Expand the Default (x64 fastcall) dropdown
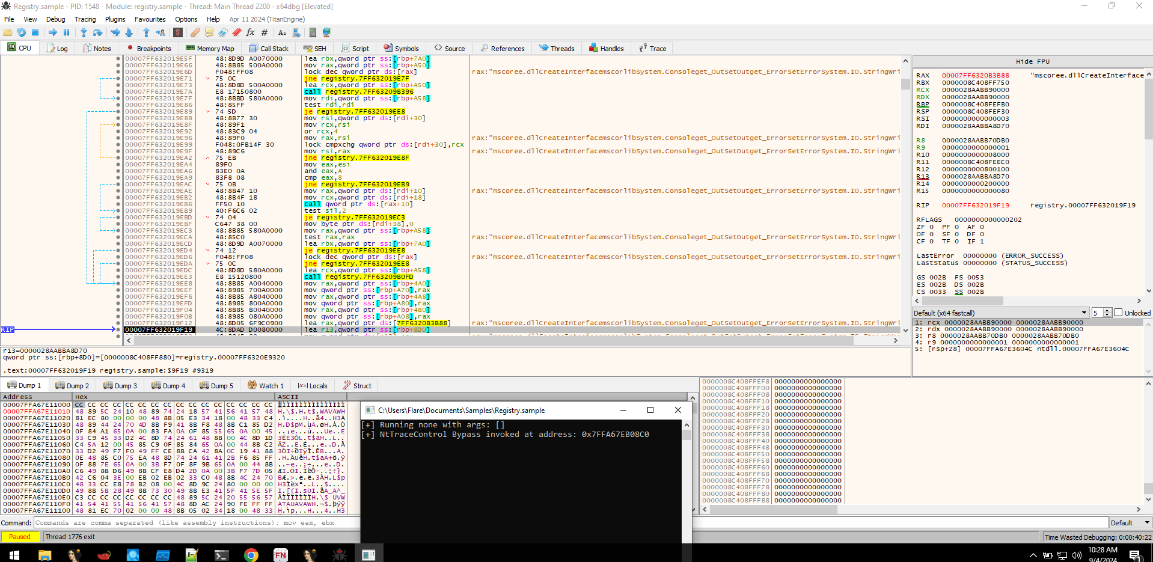 click(x=1000, y=313)
